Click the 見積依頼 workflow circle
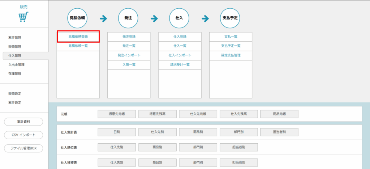 point(78,18)
